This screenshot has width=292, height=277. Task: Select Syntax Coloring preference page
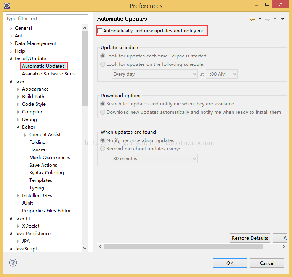click(x=47, y=173)
